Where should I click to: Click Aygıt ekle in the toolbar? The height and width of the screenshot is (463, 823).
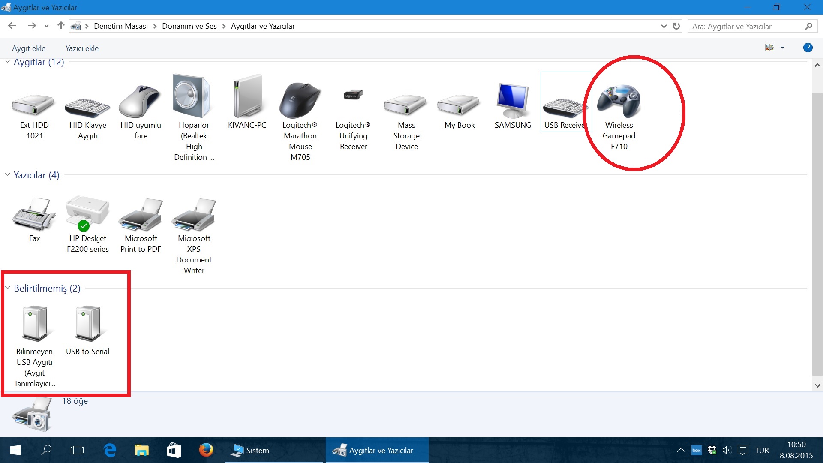29,48
